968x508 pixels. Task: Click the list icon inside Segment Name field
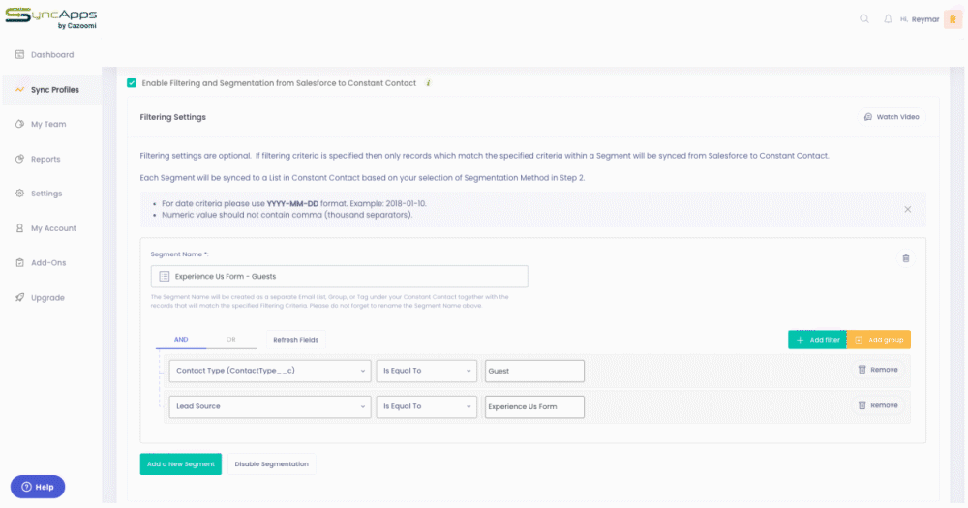click(x=165, y=277)
